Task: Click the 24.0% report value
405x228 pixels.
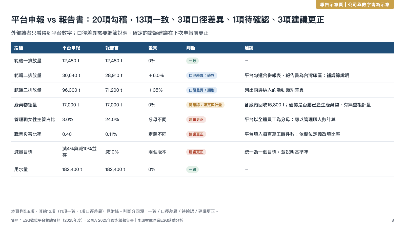Action: [112, 120]
